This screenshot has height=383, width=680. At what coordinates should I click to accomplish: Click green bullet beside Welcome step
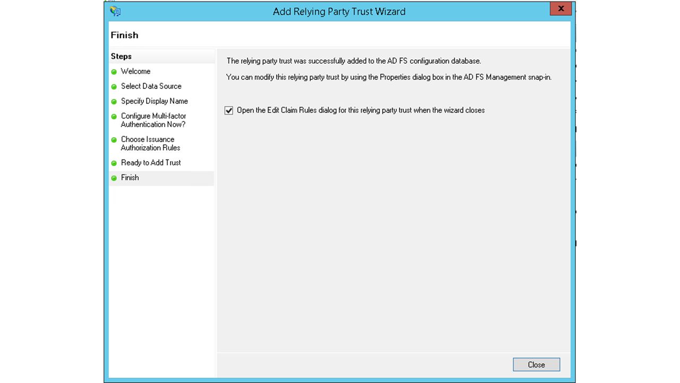[x=114, y=72]
